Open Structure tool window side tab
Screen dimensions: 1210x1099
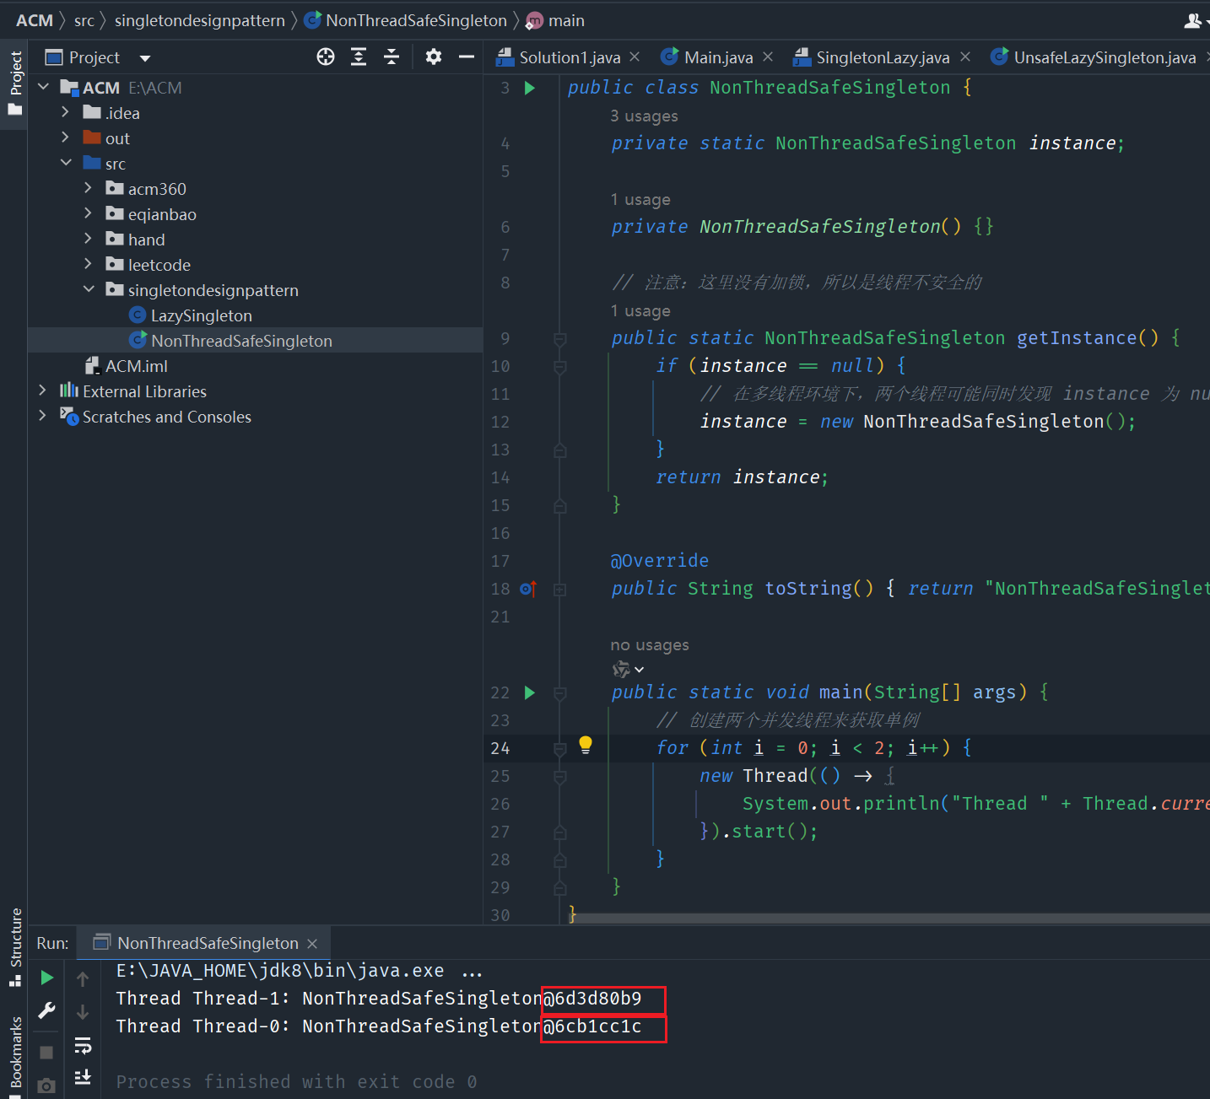click(14, 946)
